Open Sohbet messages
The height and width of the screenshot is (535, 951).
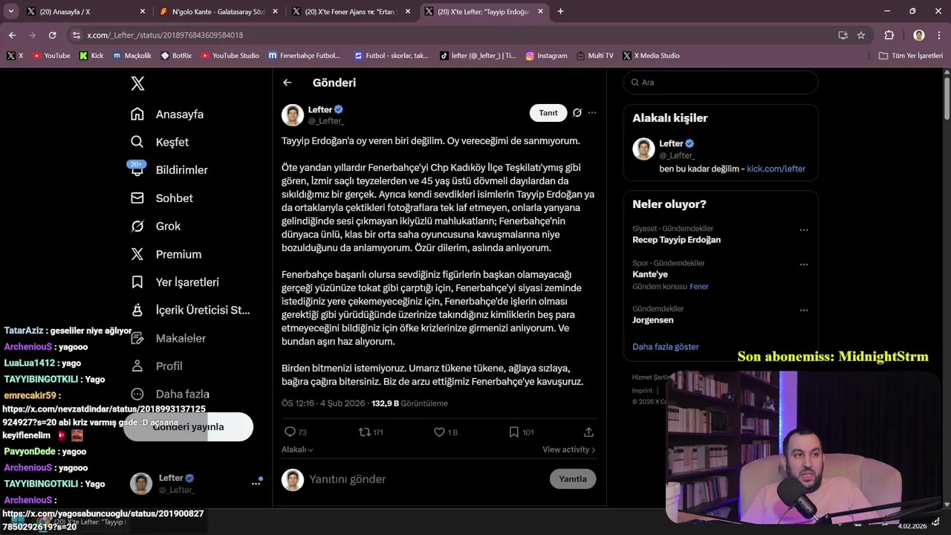162,198
